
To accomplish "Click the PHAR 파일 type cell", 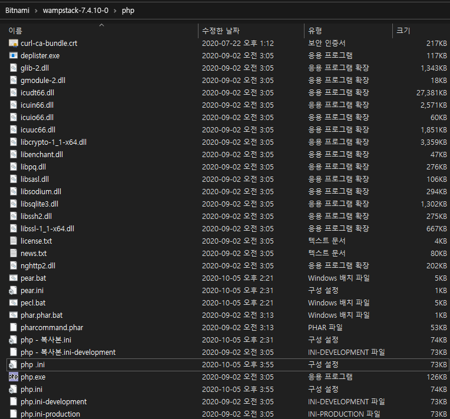I will (325, 327).
